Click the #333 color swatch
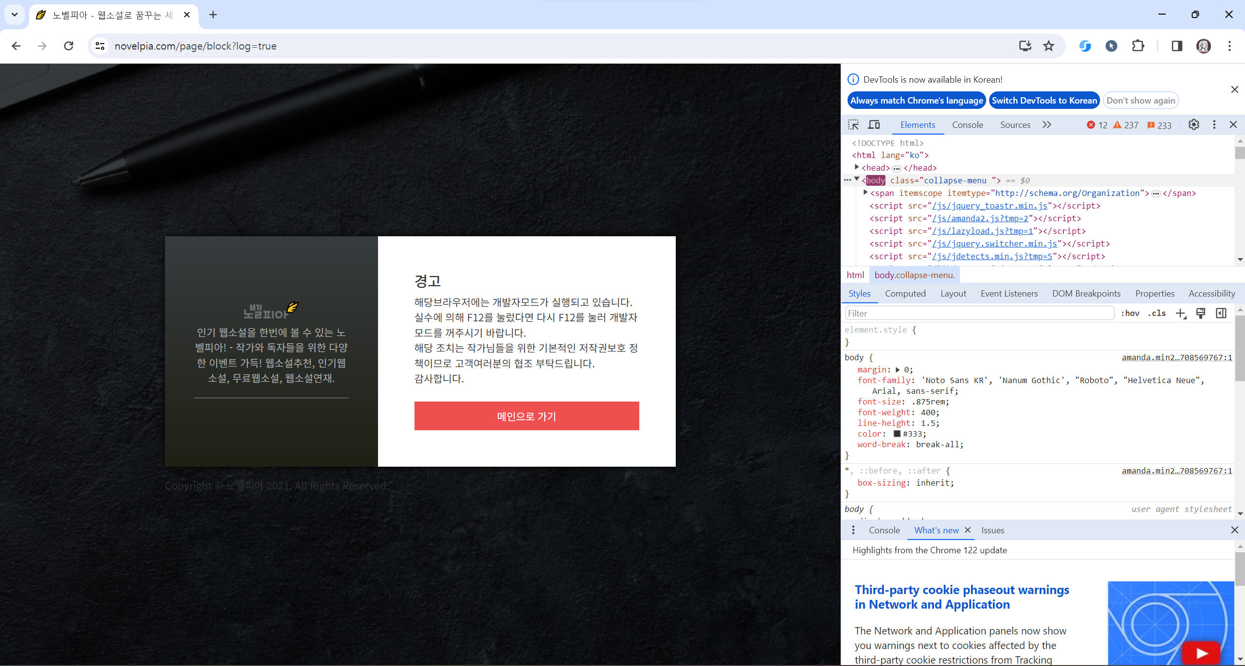The height and width of the screenshot is (666, 1245). tap(897, 434)
